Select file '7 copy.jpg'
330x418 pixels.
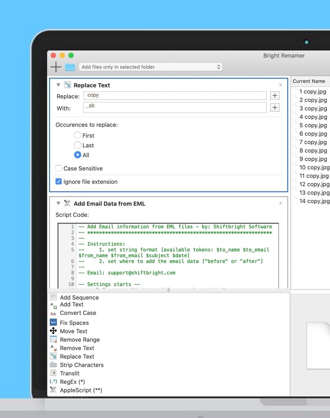coord(313,142)
